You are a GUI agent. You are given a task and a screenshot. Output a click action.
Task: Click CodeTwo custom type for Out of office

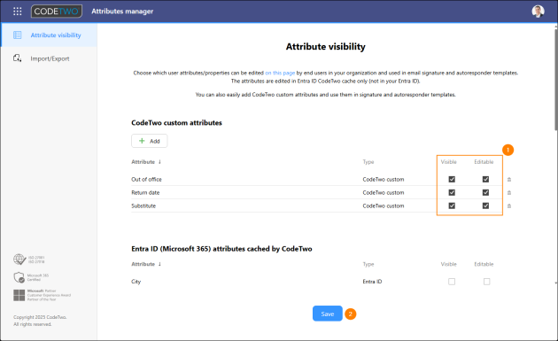[384, 180]
